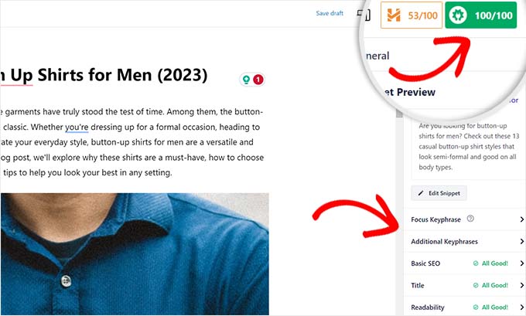Image resolution: width=526 pixels, height=316 pixels.
Task: Select the blue shirt image in the post
Action: coord(134,253)
